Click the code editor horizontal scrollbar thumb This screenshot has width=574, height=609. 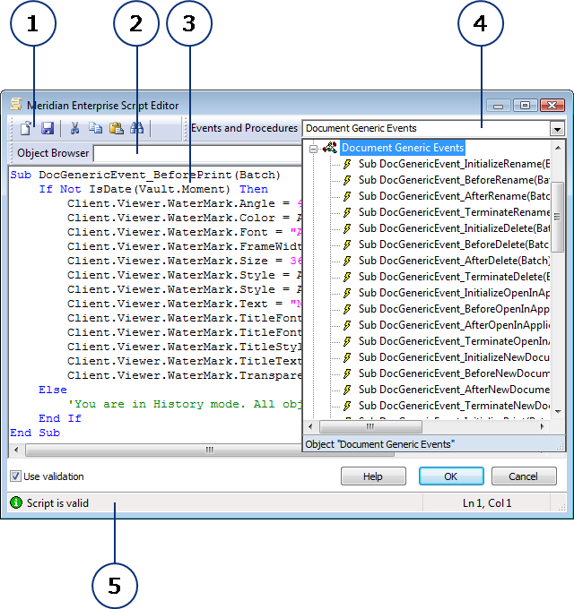pos(210,450)
